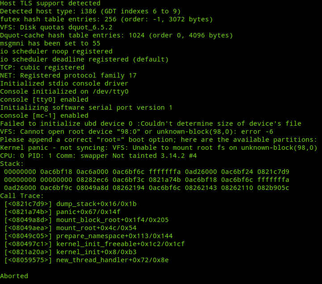Click the "Kernel panic - not syncing" line
322x284 pixels.
[x=159, y=148]
